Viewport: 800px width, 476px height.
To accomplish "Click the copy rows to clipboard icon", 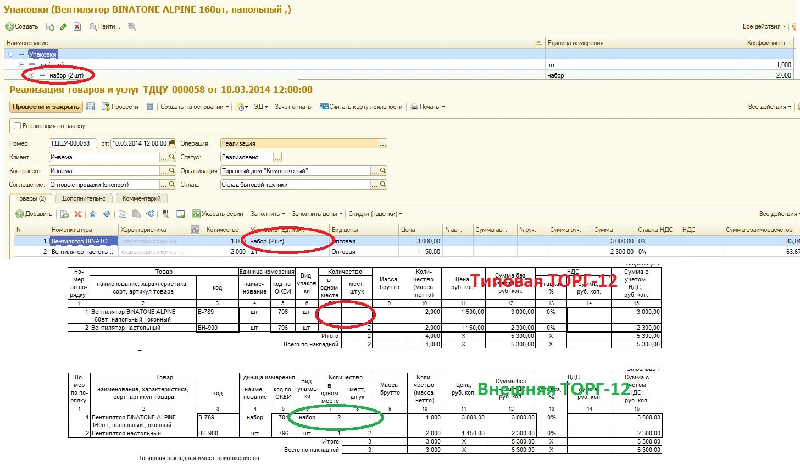I will 123,214.
